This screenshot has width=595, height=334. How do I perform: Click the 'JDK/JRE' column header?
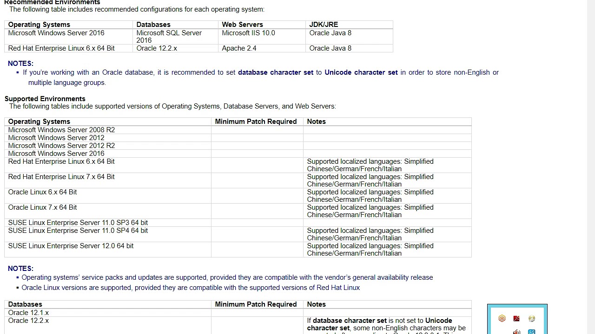[x=324, y=25]
